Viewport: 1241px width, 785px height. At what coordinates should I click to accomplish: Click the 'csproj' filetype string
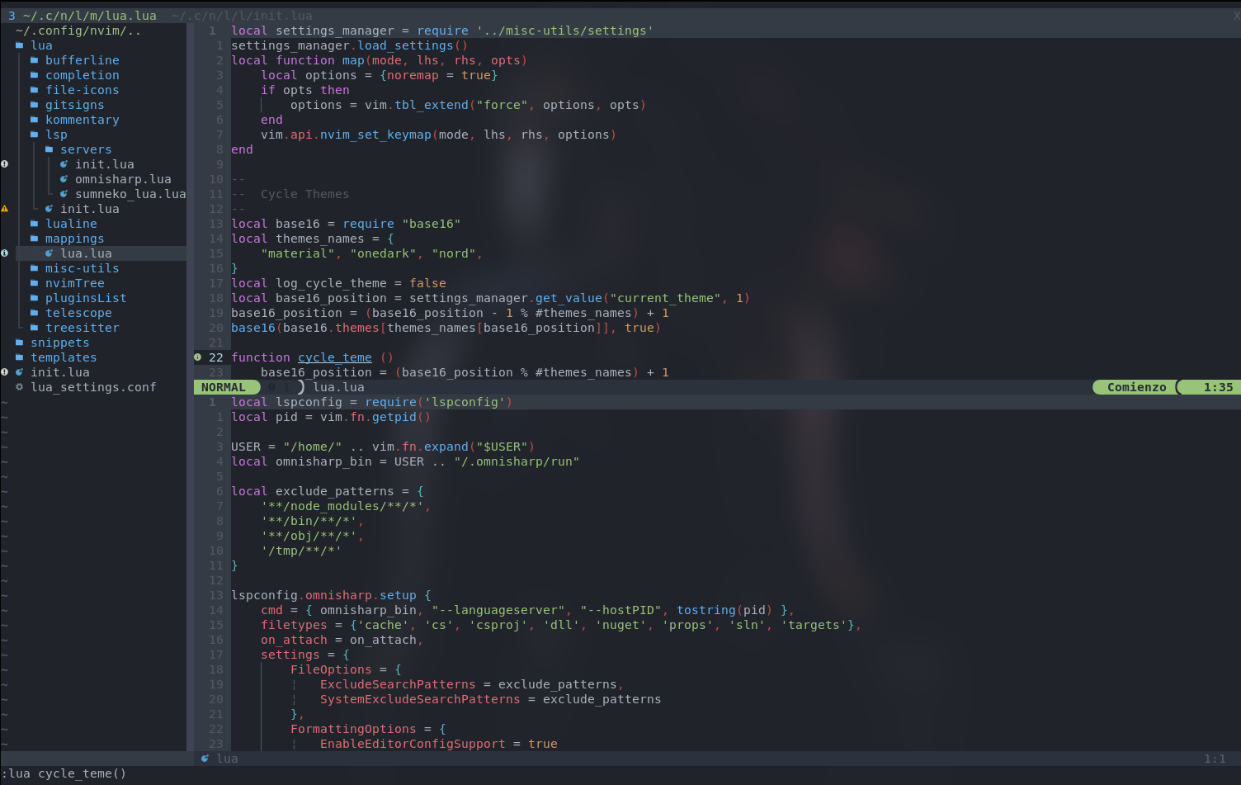click(498, 625)
